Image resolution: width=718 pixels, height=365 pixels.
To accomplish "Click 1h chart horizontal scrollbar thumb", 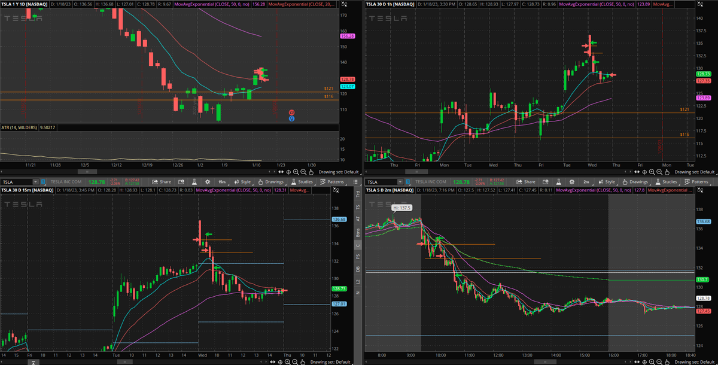I will tap(416, 171).
